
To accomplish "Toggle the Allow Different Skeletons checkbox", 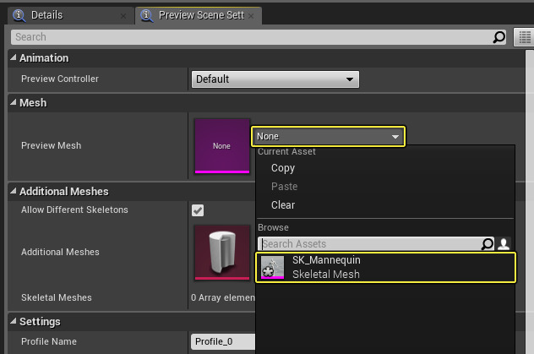I will point(198,210).
